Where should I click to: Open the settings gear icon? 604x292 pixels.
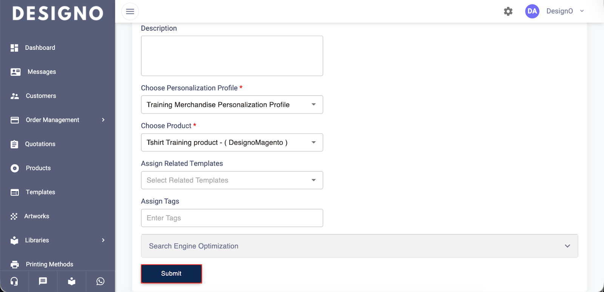[x=508, y=11]
